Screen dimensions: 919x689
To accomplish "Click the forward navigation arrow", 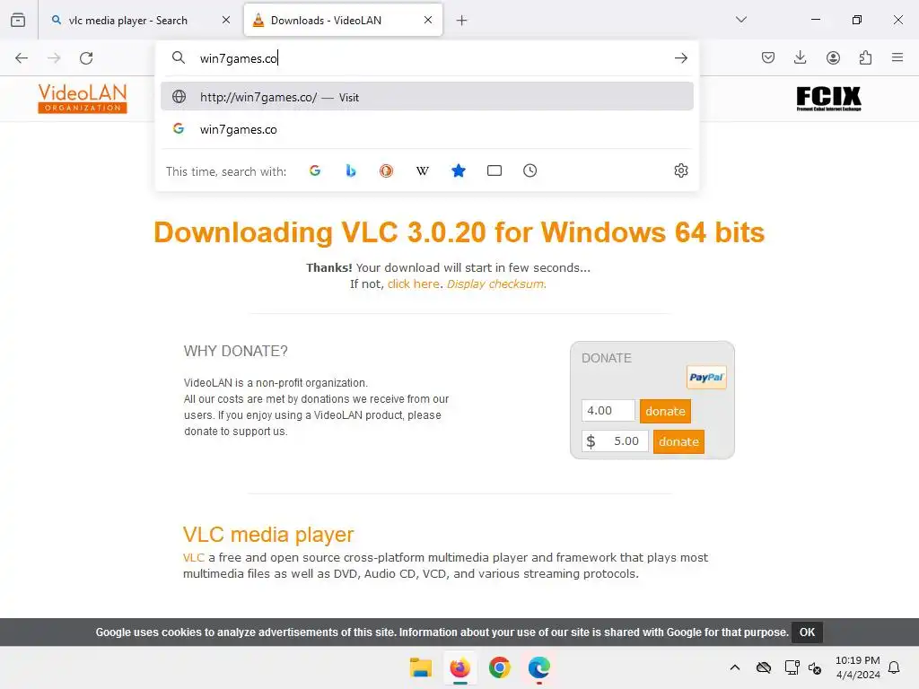I will [x=54, y=58].
